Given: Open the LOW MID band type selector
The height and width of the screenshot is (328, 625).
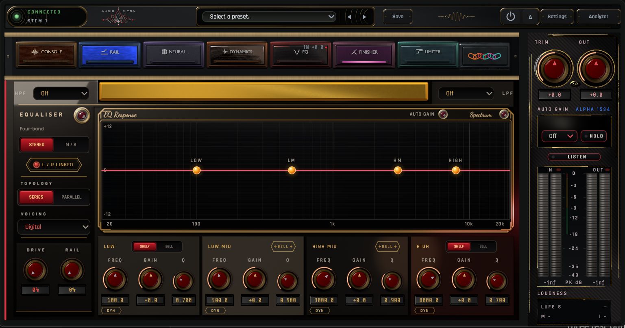Looking at the screenshot, I should click(283, 246).
